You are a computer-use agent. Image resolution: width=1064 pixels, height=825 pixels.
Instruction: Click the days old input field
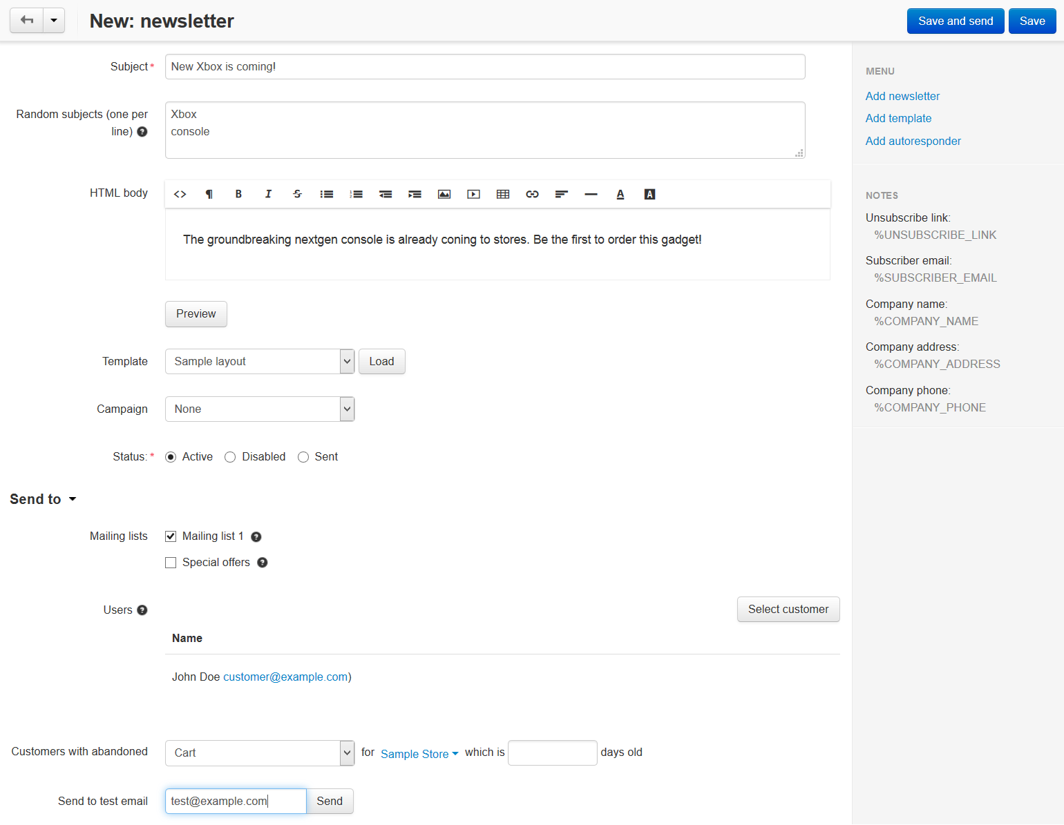click(x=553, y=753)
